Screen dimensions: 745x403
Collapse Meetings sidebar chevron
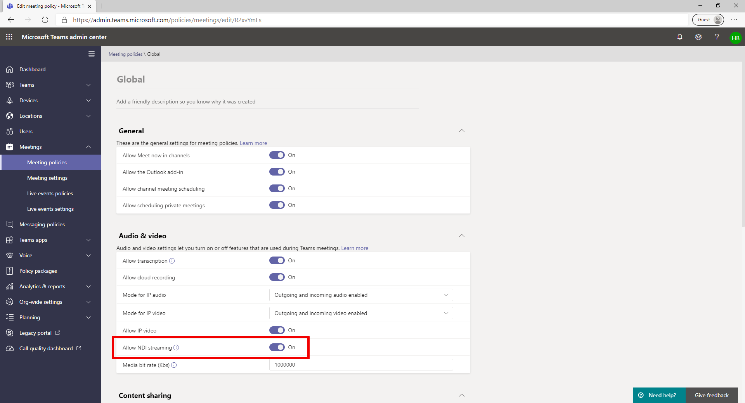pos(88,147)
